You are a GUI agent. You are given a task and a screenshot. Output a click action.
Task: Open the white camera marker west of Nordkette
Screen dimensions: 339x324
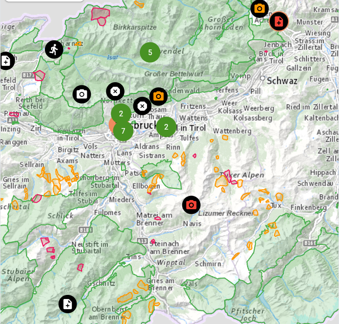pos(82,94)
